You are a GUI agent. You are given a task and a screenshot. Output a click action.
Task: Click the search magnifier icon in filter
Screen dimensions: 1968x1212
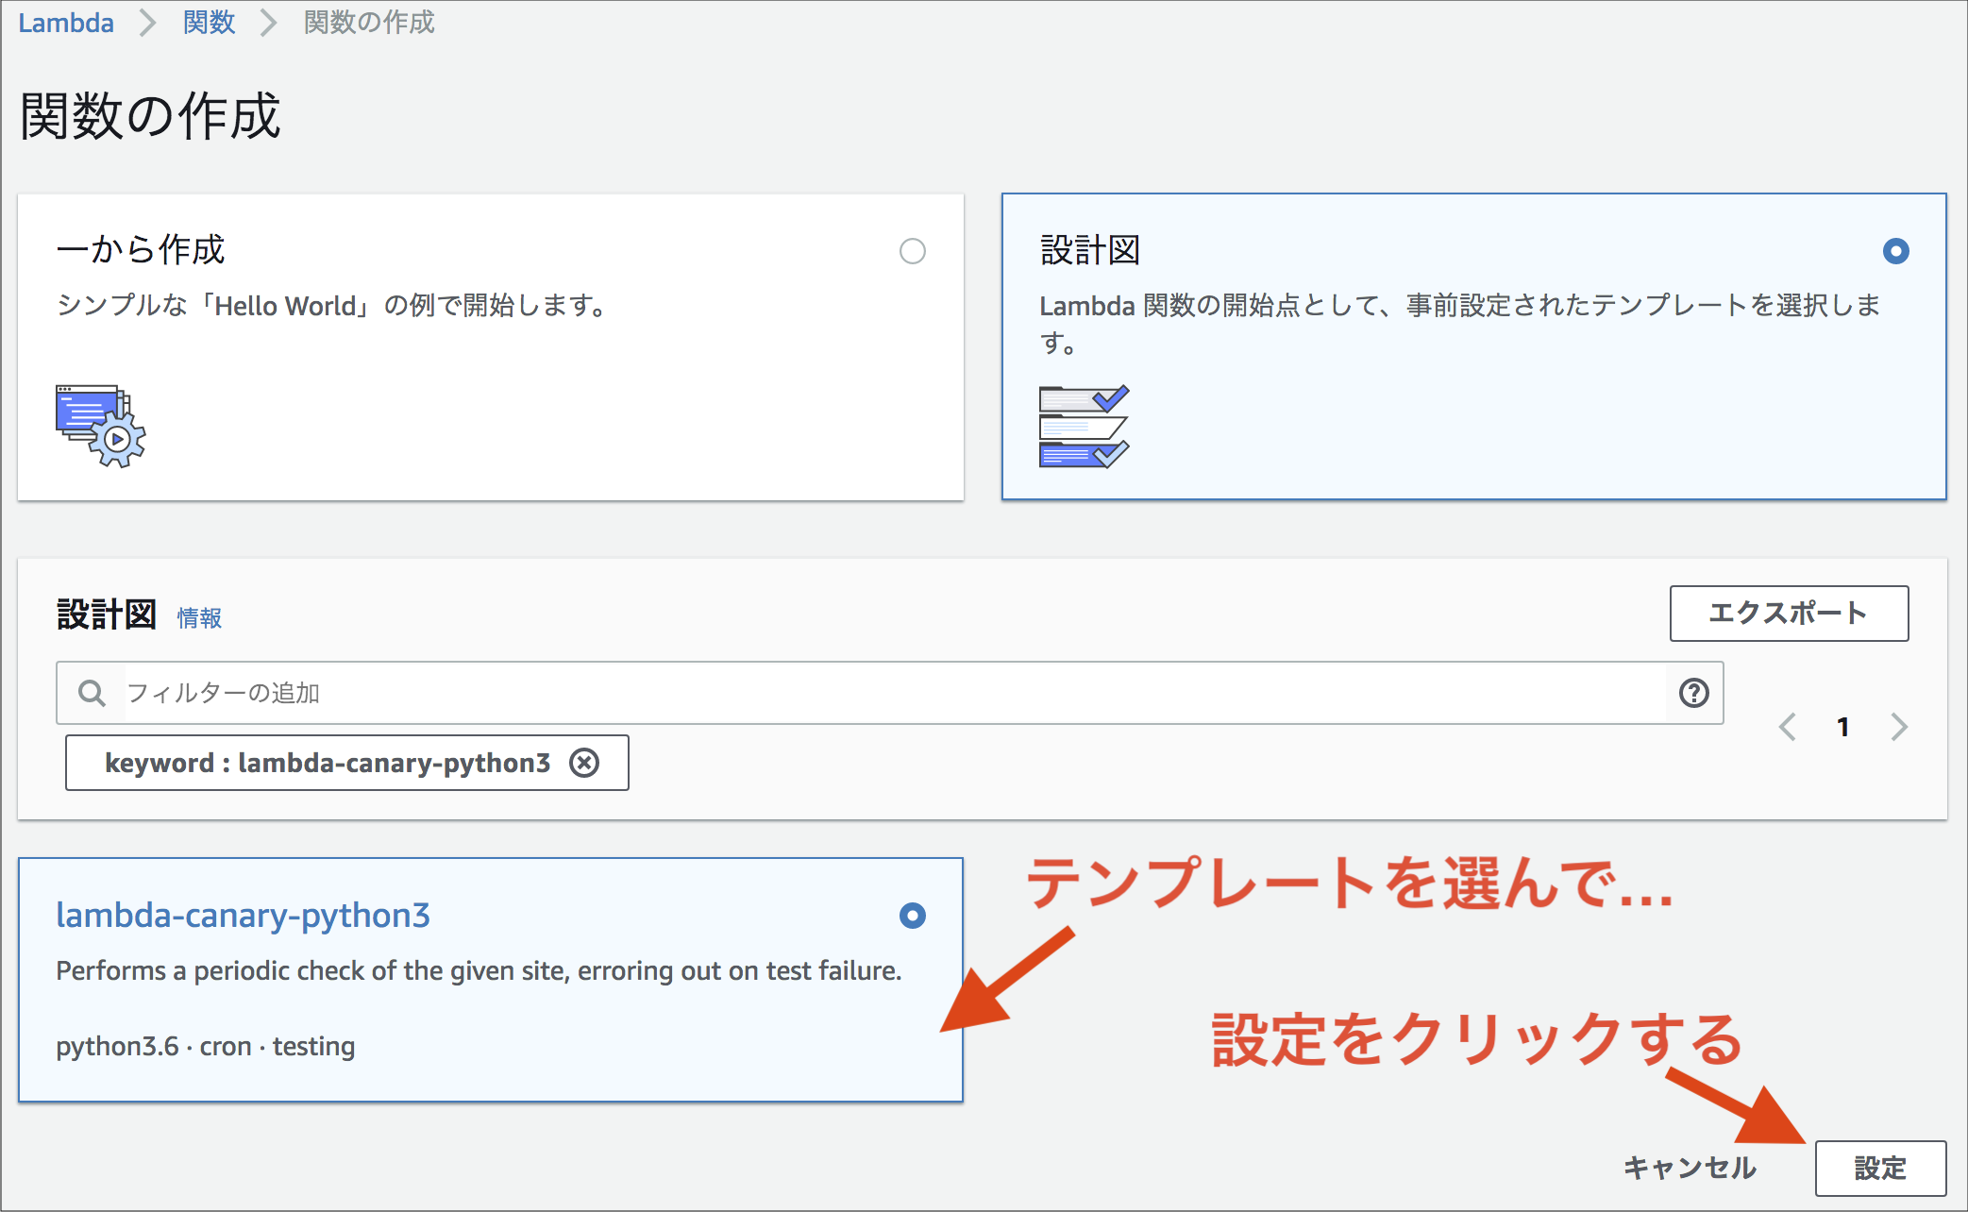[92, 693]
